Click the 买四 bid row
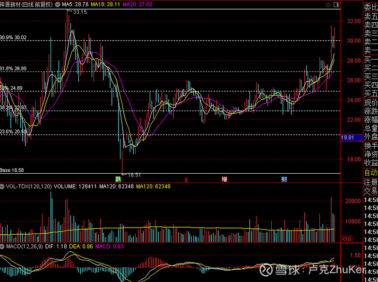 point(371,85)
